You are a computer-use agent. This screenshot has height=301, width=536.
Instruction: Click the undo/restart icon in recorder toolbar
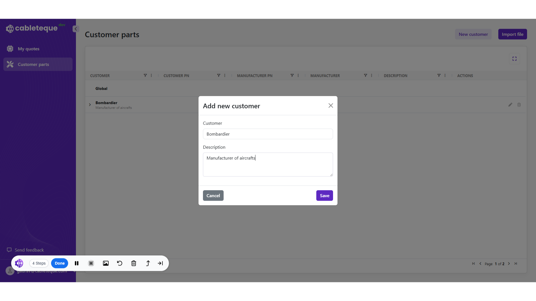pos(120,263)
